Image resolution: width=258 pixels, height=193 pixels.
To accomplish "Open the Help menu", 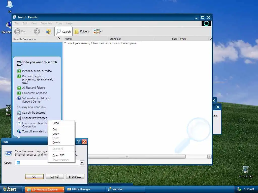I will point(69,23).
